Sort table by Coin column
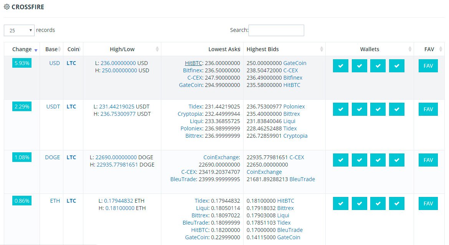Screen dimensions: 449x245 [x=73, y=49]
